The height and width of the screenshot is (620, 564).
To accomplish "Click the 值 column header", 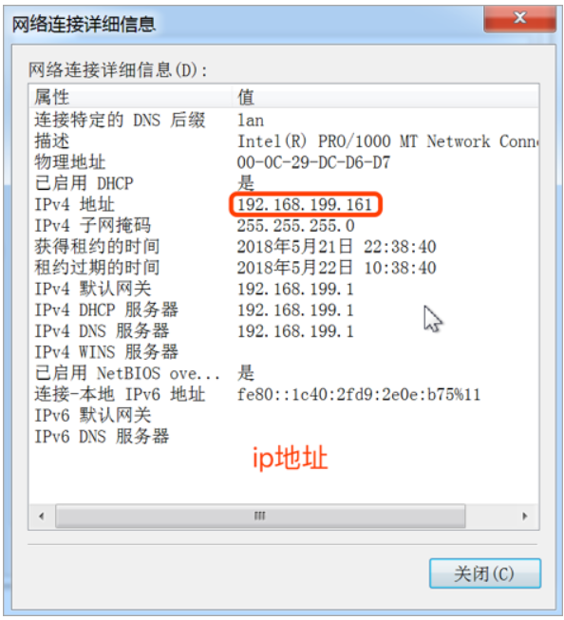I will [385, 97].
